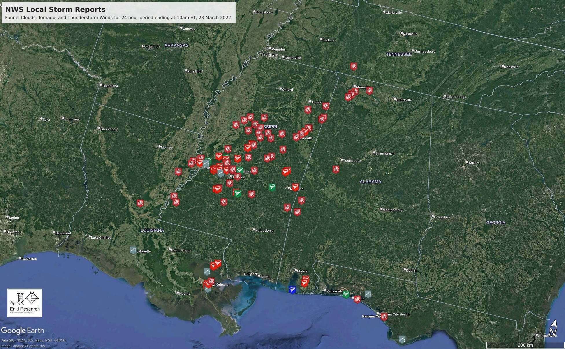The height and width of the screenshot is (349, 565).
Task: Select the wind damage marker south of Tuscaloosa
Action: click(336, 169)
